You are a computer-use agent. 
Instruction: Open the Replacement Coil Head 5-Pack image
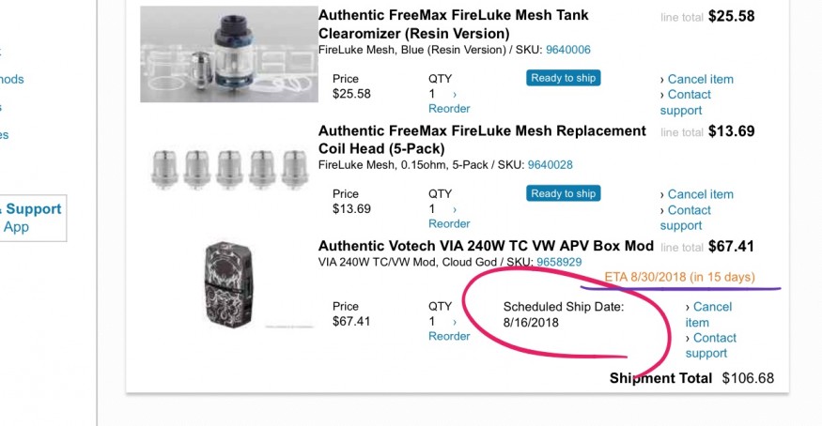coord(228,171)
